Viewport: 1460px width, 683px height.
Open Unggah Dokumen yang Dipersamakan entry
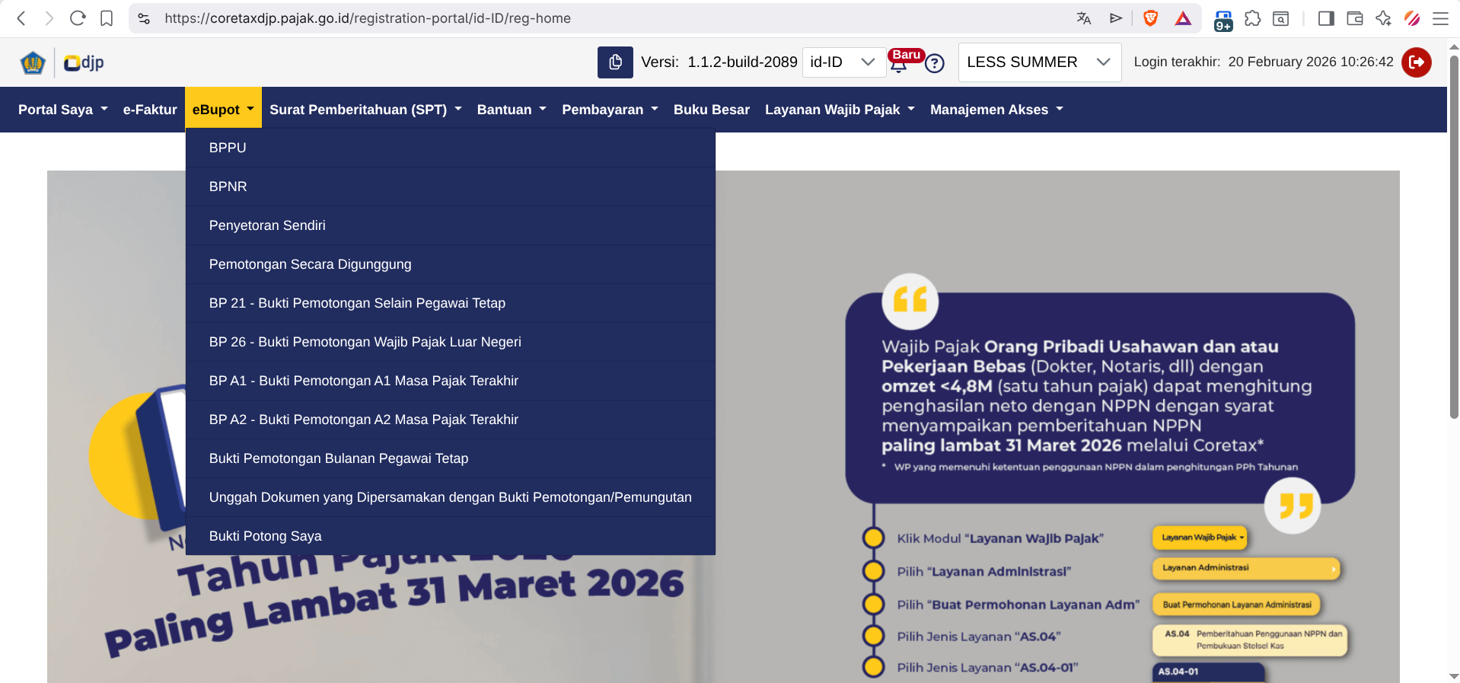(451, 497)
